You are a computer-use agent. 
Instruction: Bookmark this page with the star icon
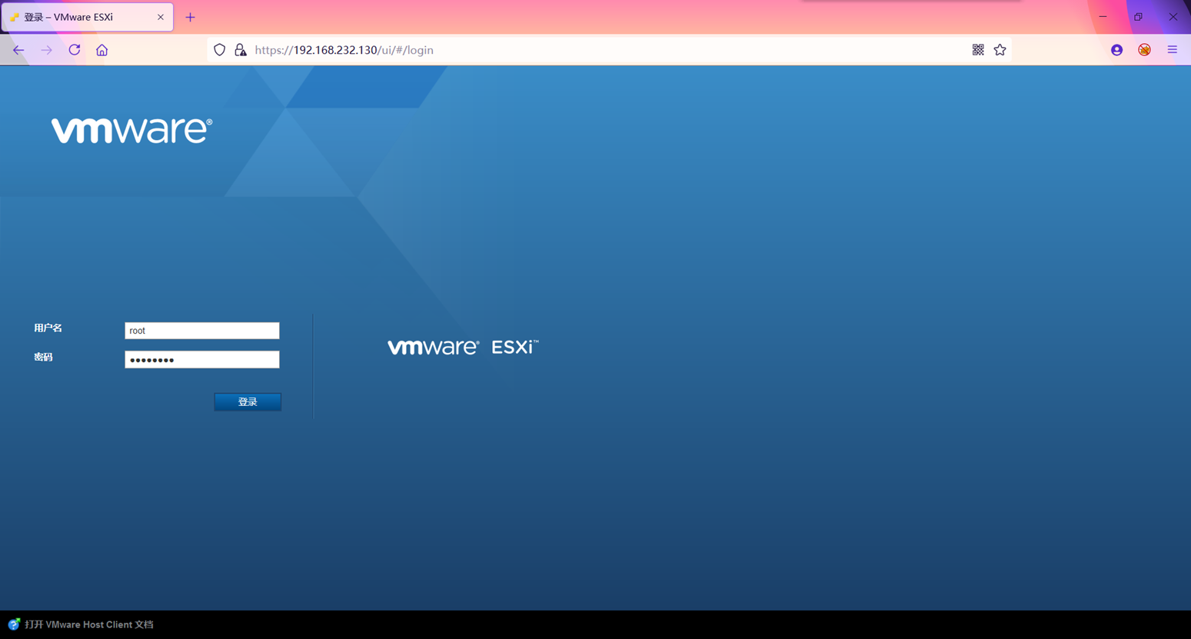[1000, 50]
